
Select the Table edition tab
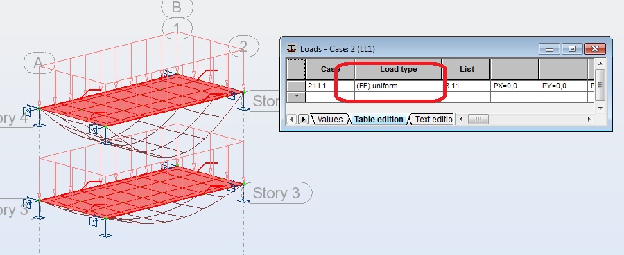(379, 119)
